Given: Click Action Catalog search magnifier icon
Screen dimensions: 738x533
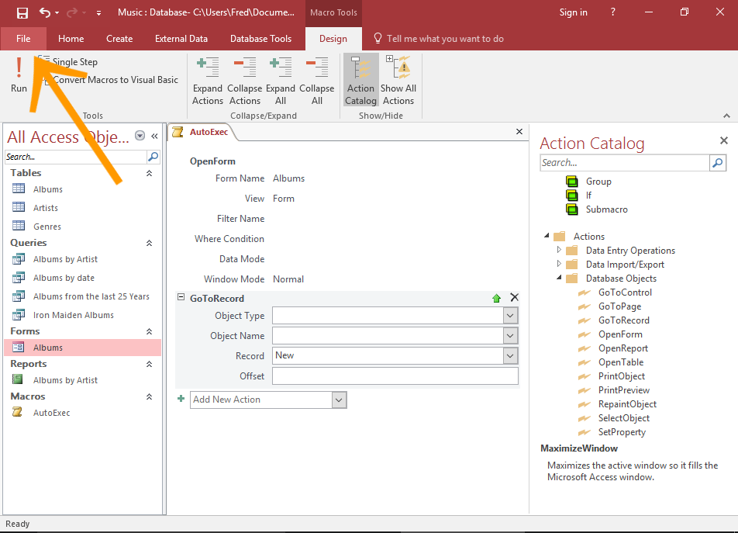Looking at the screenshot, I should click(x=718, y=163).
